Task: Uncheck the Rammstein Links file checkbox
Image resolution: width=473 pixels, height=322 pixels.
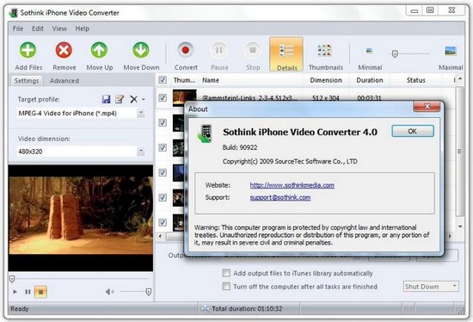Action: coord(163,98)
